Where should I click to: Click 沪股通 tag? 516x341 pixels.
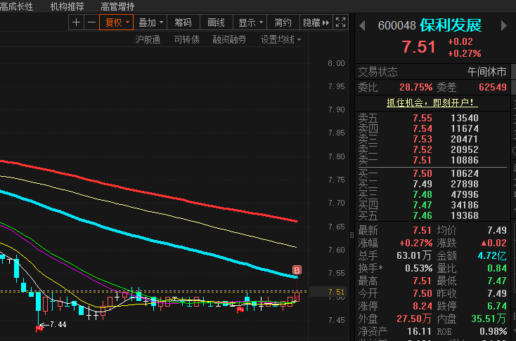coord(148,40)
